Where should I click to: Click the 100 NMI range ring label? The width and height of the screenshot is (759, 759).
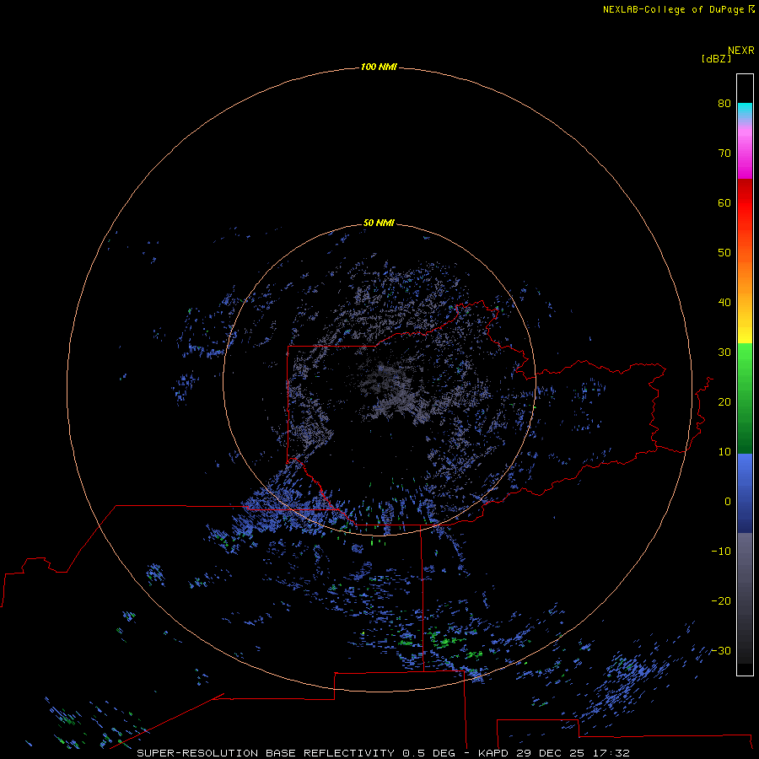coord(379,67)
